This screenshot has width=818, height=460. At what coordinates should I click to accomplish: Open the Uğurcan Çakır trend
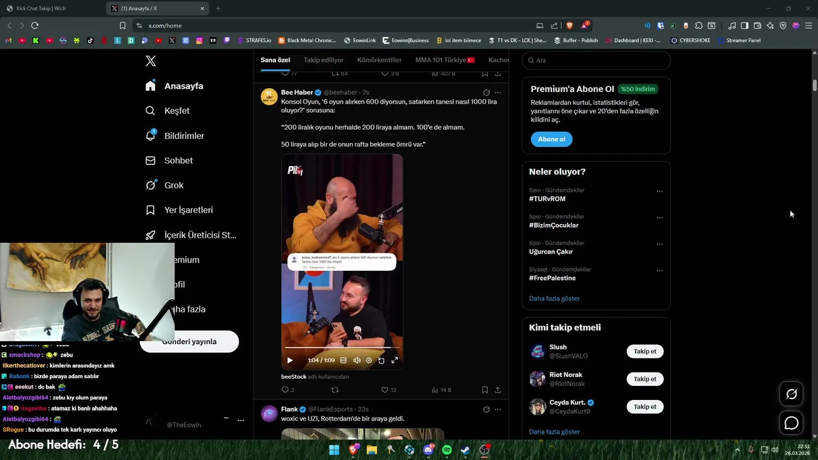(x=551, y=252)
